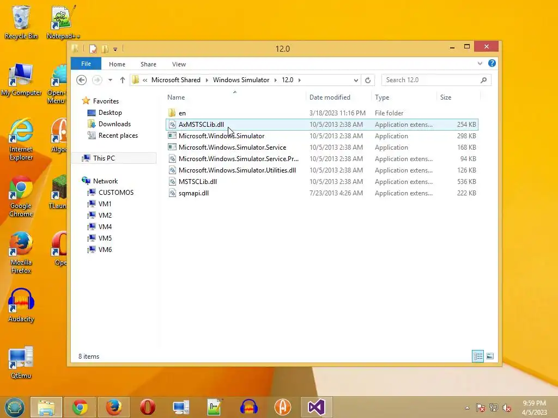Open the Share ribbon tab
Screen dimensions: 558x418
click(x=148, y=64)
